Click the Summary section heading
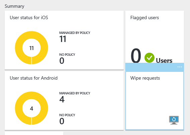Viewport: 190px width, 135px height. (14, 6)
